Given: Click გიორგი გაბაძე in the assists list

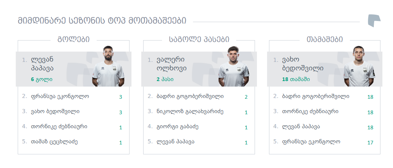Looking at the screenshot, I should [x=177, y=126].
